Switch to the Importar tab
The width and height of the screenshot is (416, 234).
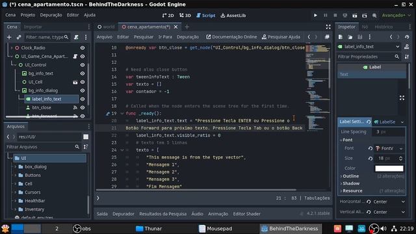click(33, 27)
